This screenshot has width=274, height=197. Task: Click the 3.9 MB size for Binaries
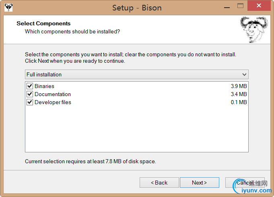click(239, 86)
